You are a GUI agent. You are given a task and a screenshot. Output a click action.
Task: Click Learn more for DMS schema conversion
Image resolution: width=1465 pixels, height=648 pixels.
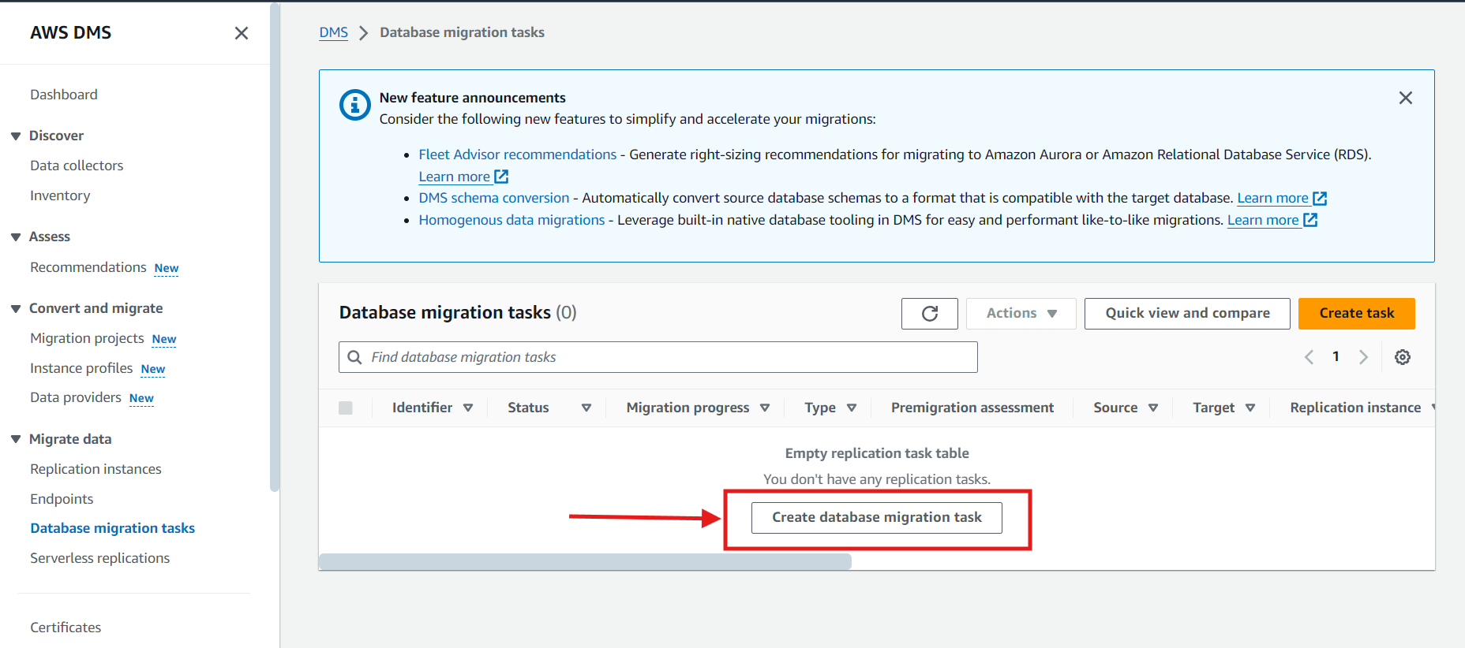[x=1272, y=198]
